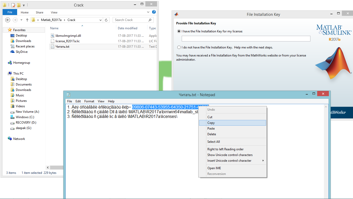Open the RECOVERY (D:) drive
The height and width of the screenshot is (199, 353).
coord(26,123)
